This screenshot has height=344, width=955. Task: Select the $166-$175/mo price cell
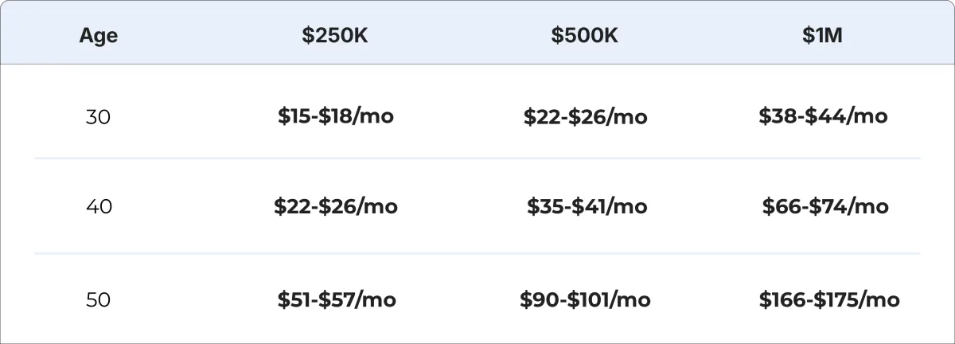(829, 300)
